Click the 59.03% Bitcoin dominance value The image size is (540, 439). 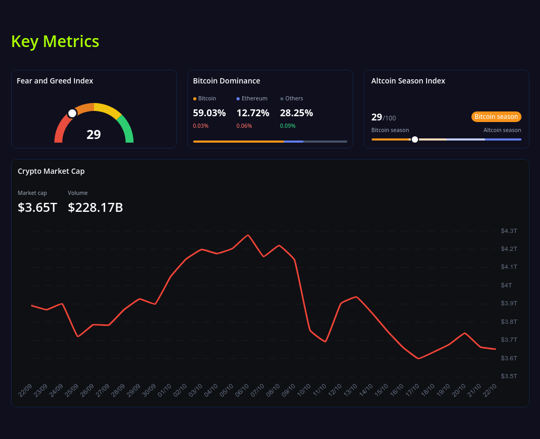[209, 113]
